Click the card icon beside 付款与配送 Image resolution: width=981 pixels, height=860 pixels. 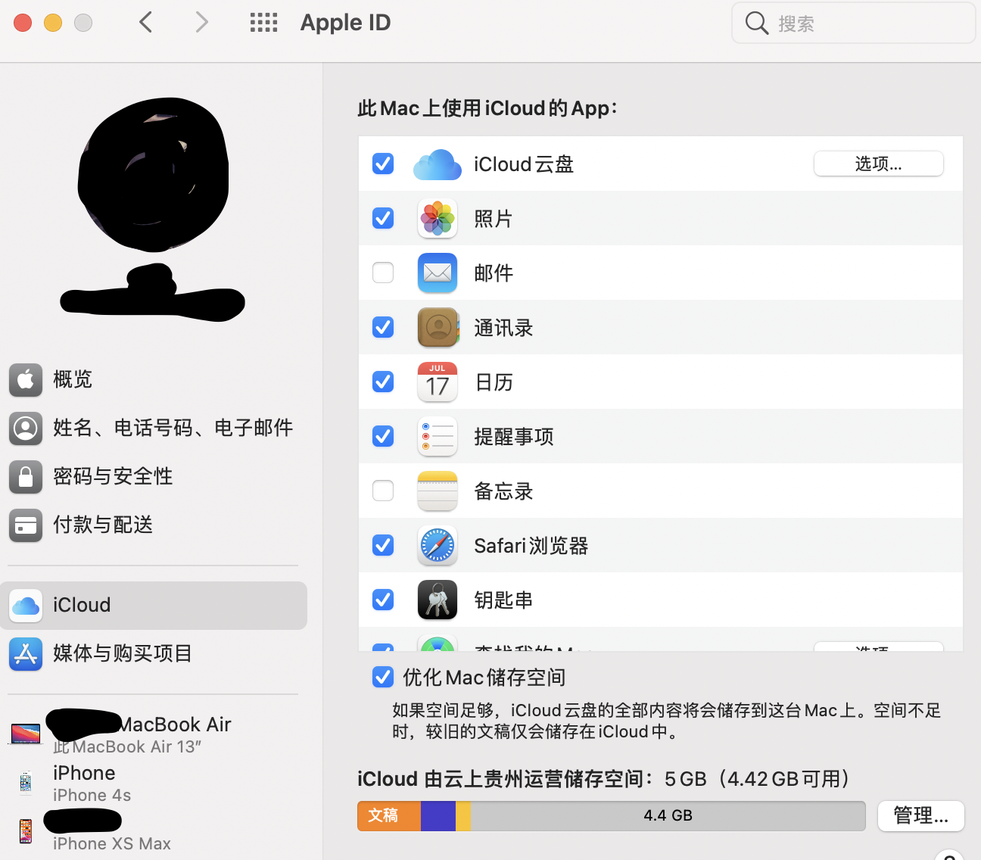click(x=26, y=525)
